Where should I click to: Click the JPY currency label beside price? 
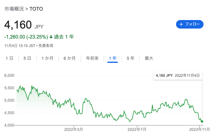coord(39,27)
